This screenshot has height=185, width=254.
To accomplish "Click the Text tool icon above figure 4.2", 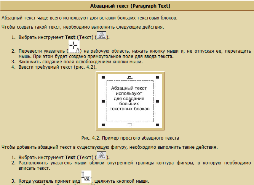I will [102, 35].
